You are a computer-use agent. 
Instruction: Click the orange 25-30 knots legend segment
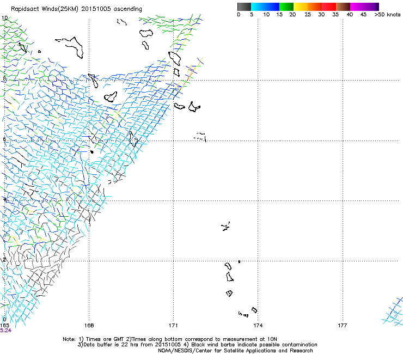(x=315, y=7)
